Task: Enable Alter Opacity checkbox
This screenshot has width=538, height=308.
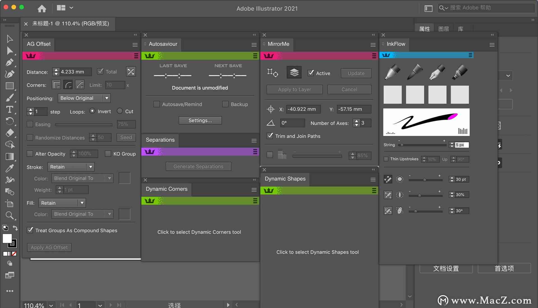Action: 30,154
